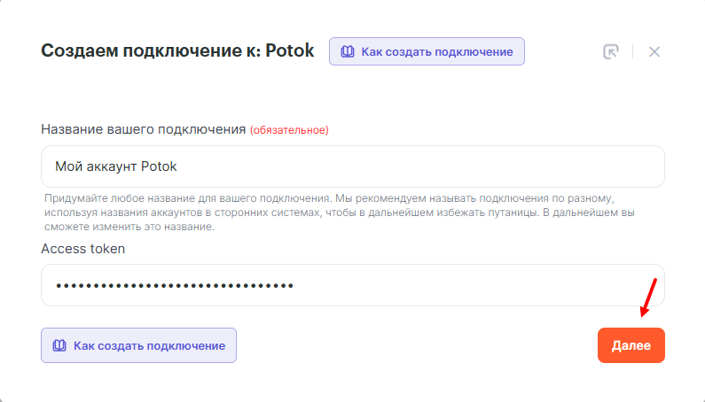Screen dimensions: 705x402
Task: Click the book icon in the bottom help button
Action: (x=59, y=345)
